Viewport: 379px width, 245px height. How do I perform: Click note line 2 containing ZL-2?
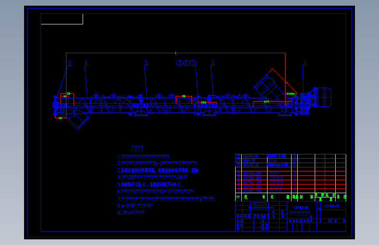click(x=157, y=163)
